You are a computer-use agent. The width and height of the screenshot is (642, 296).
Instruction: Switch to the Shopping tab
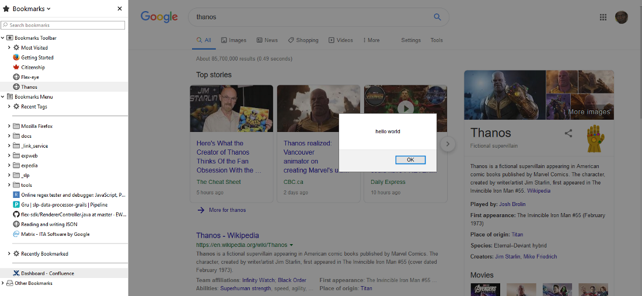pos(303,40)
